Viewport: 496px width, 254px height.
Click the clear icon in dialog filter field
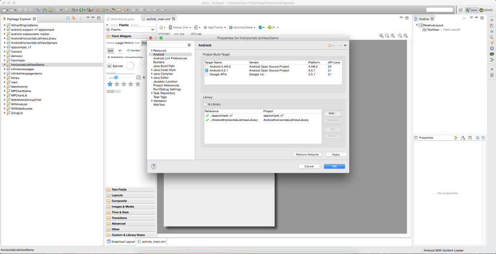point(189,45)
